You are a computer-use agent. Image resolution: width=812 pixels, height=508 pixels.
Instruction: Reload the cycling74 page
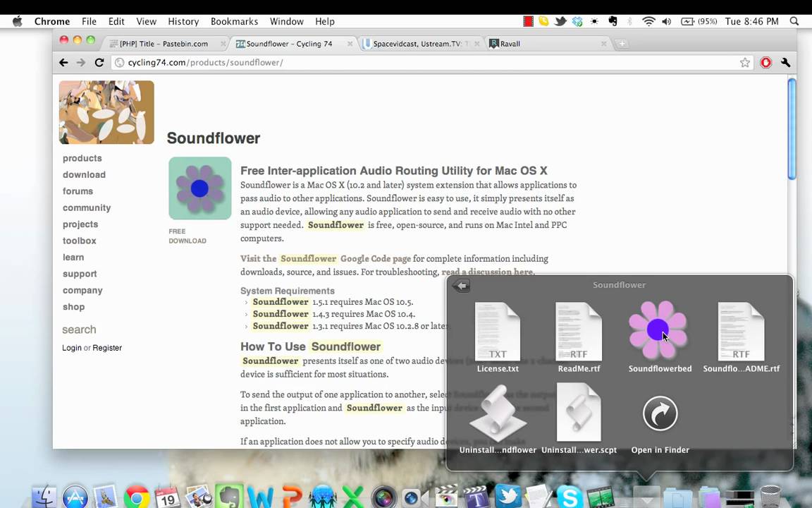pyautogui.click(x=99, y=63)
